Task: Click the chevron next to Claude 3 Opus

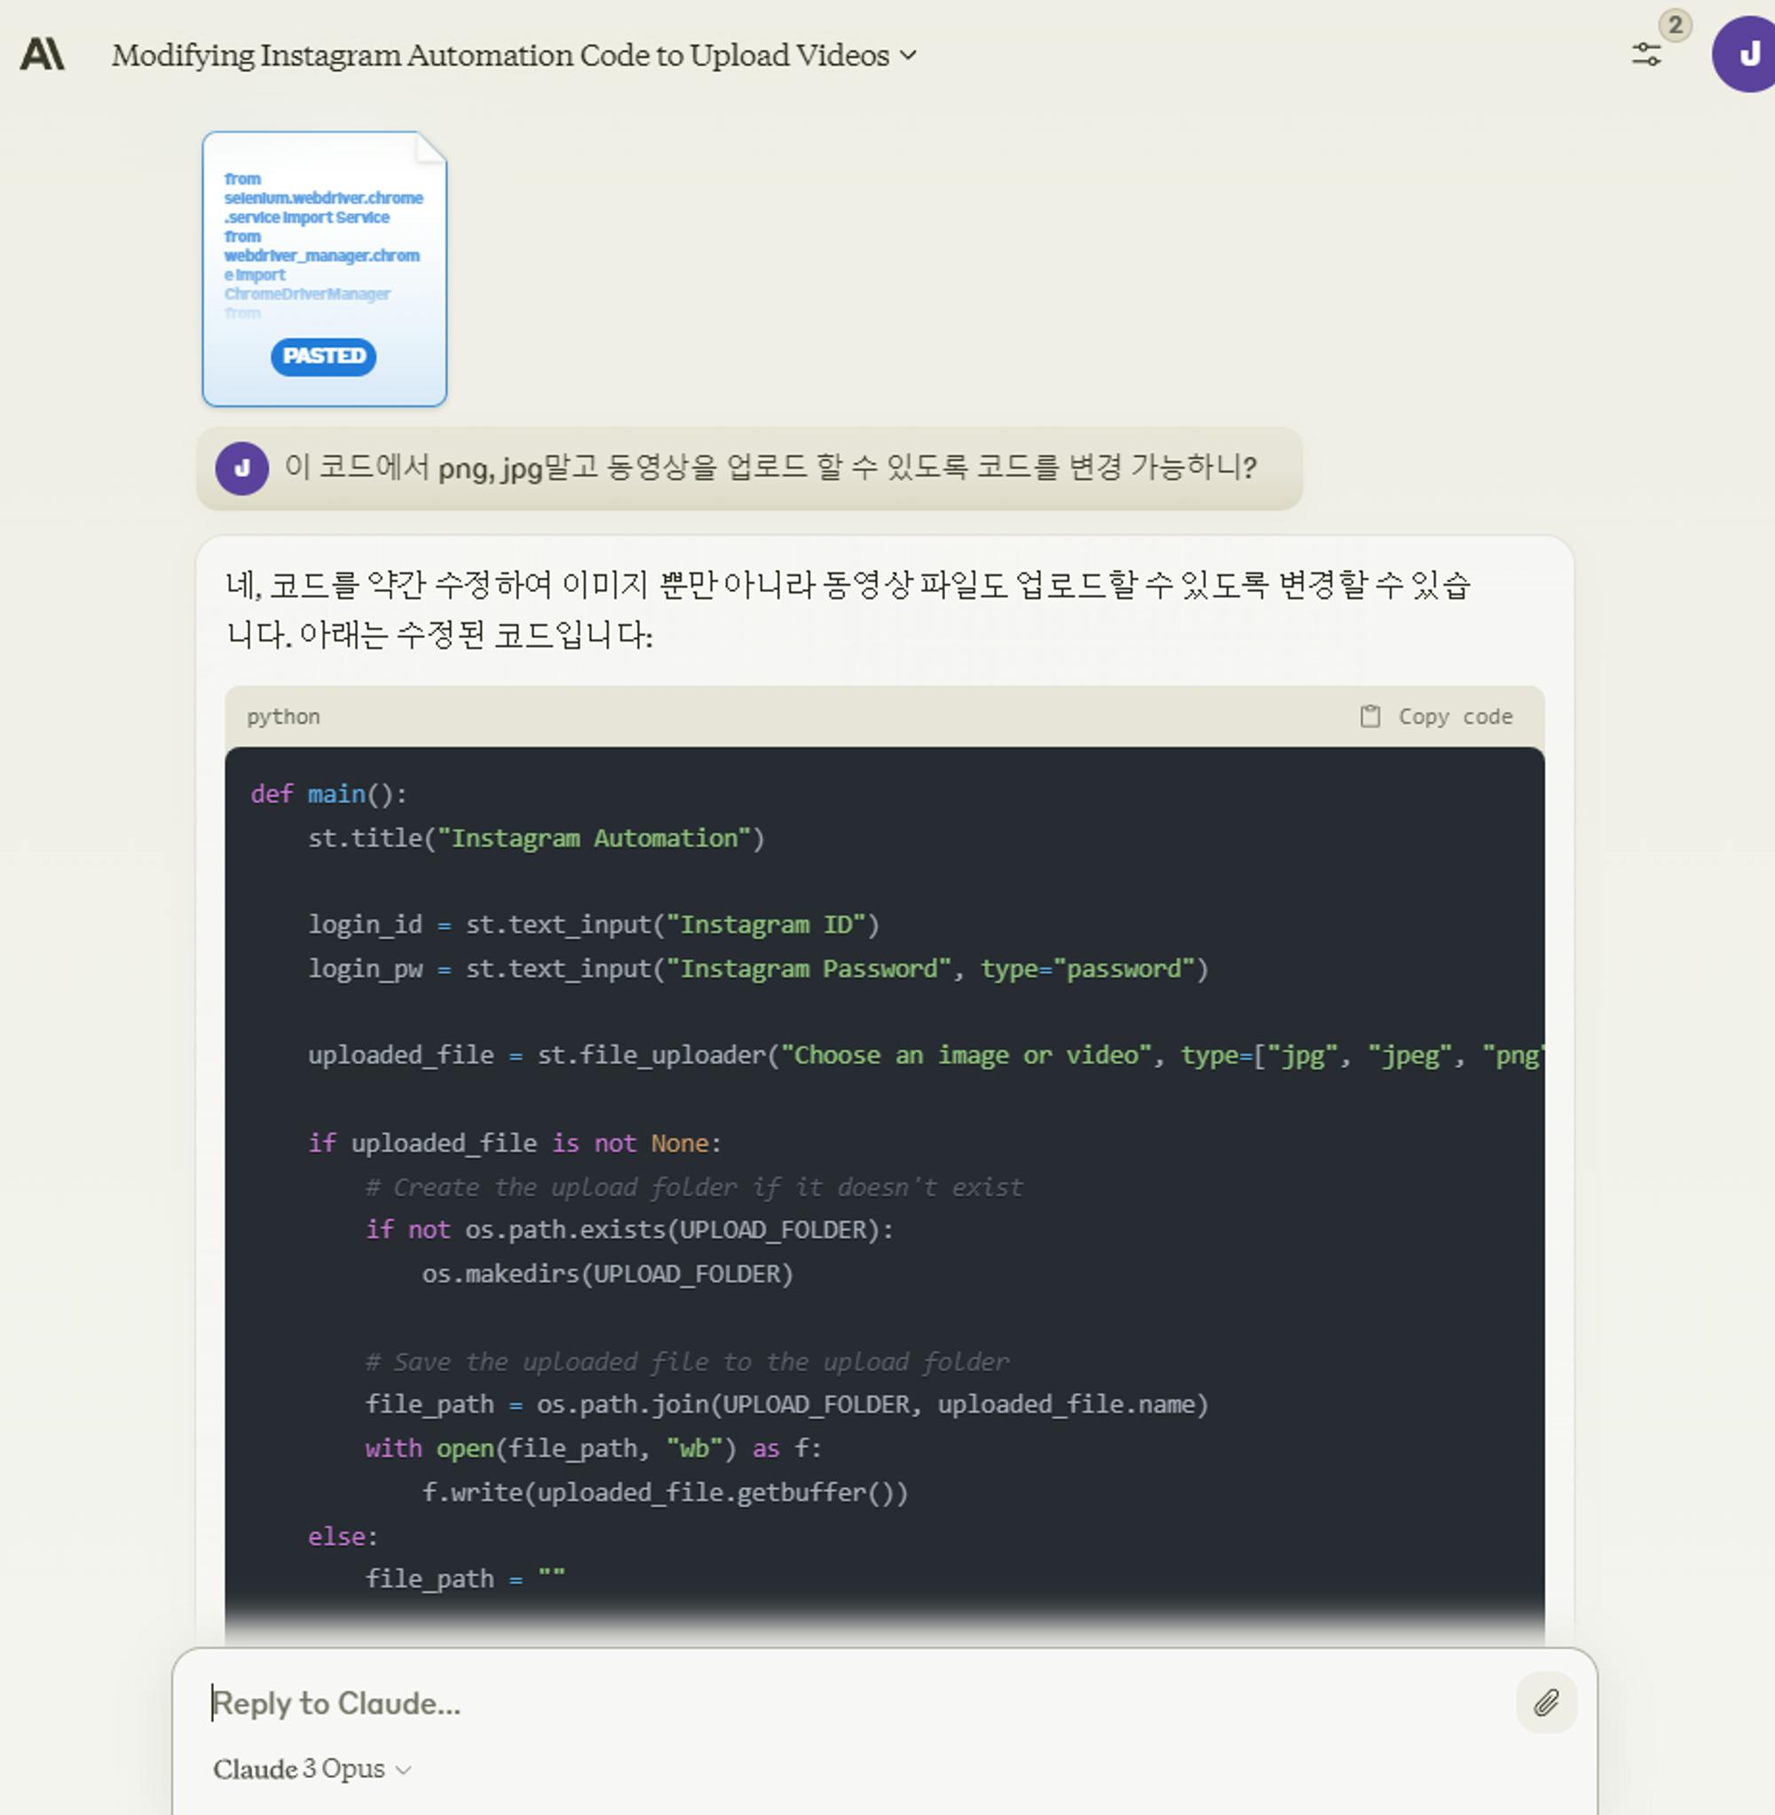Action: tap(404, 1771)
